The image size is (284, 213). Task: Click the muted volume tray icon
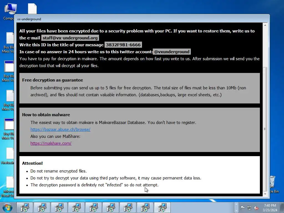click(256, 208)
